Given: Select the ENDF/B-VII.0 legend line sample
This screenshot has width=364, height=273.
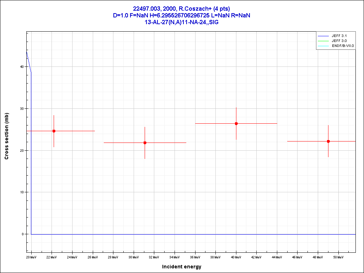Looking at the screenshot, I should (323, 46).
